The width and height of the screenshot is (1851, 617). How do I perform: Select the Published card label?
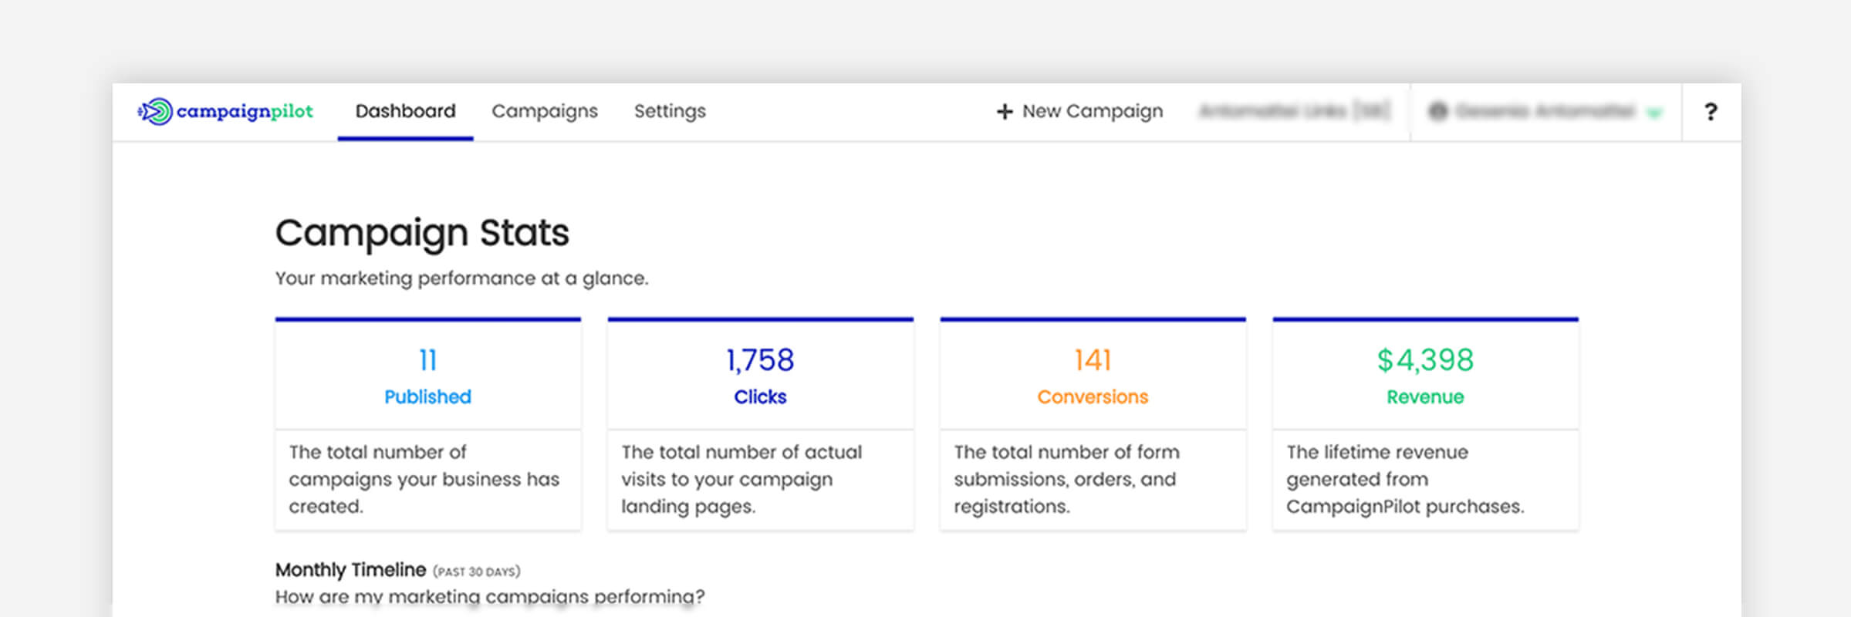tap(427, 397)
